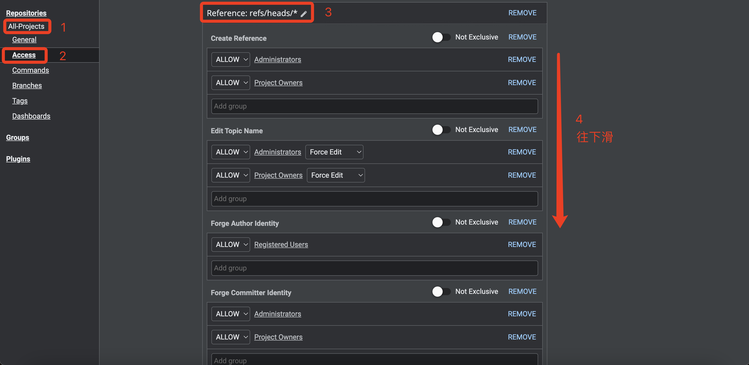Toggle Create Reference exclusive switch
Image resolution: width=749 pixels, height=365 pixels.
(x=441, y=37)
